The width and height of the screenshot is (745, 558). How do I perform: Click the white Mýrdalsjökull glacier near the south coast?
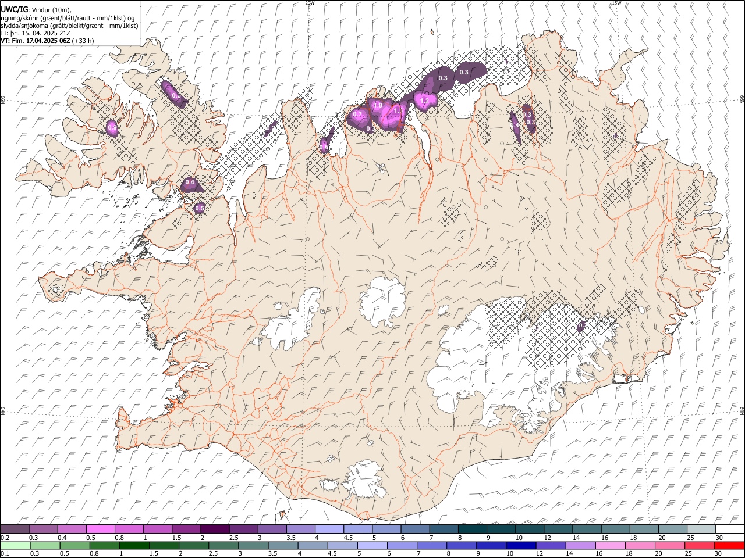coord(364,480)
